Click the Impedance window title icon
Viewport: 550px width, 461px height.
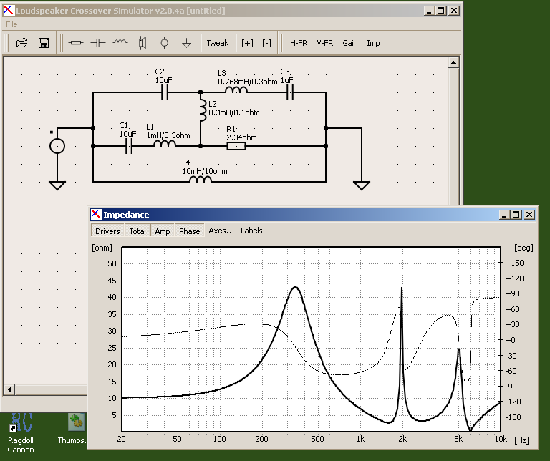click(x=96, y=214)
